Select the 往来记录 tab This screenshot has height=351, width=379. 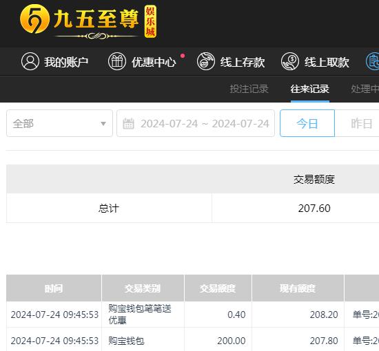(310, 89)
